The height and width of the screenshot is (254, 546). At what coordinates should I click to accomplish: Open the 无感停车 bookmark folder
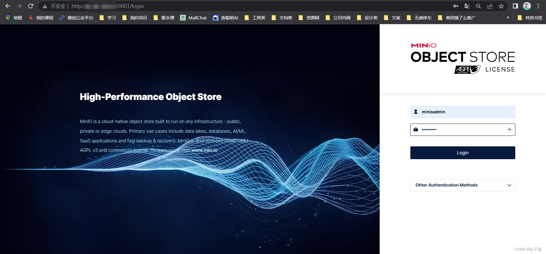point(419,18)
